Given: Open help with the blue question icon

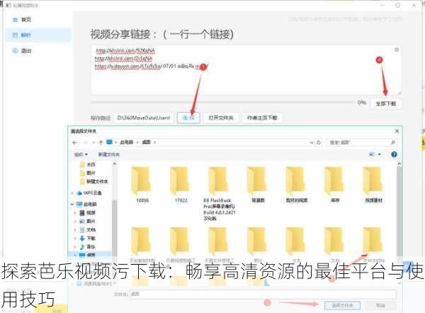Looking at the screenshot, I should pos(394,154).
